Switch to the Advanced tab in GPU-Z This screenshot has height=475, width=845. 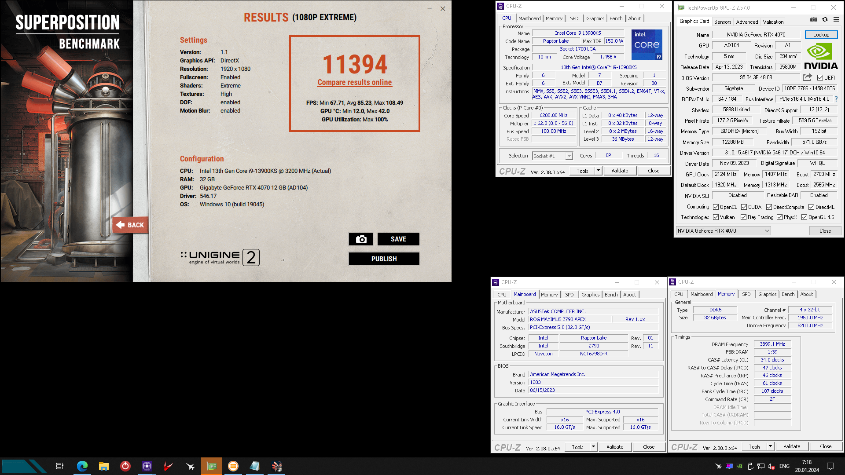tap(747, 22)
